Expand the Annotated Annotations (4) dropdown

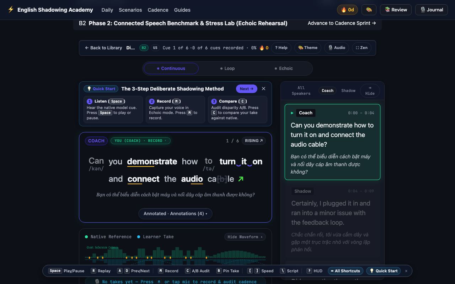coord(175,214)
